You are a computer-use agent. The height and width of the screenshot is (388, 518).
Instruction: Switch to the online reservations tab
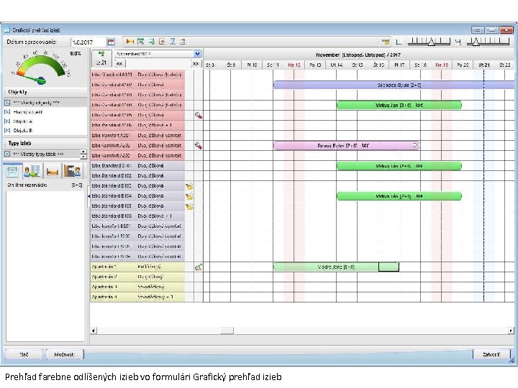(x=12, y=171)
